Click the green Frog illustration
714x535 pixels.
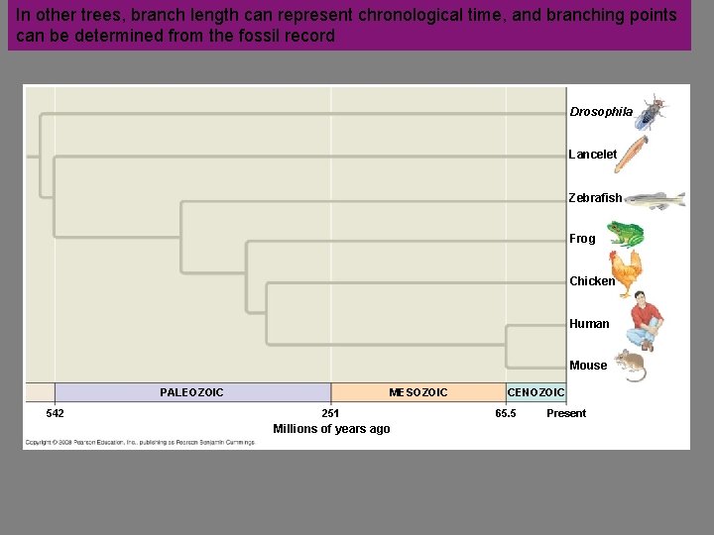pyautogui.click(x=626, y=234)
